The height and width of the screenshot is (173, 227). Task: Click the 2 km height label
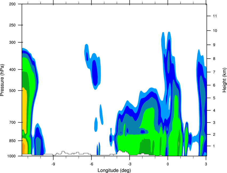coord(214,134)
